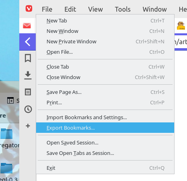Open the Edit menu
187x181 pixels.
(70, 9)
